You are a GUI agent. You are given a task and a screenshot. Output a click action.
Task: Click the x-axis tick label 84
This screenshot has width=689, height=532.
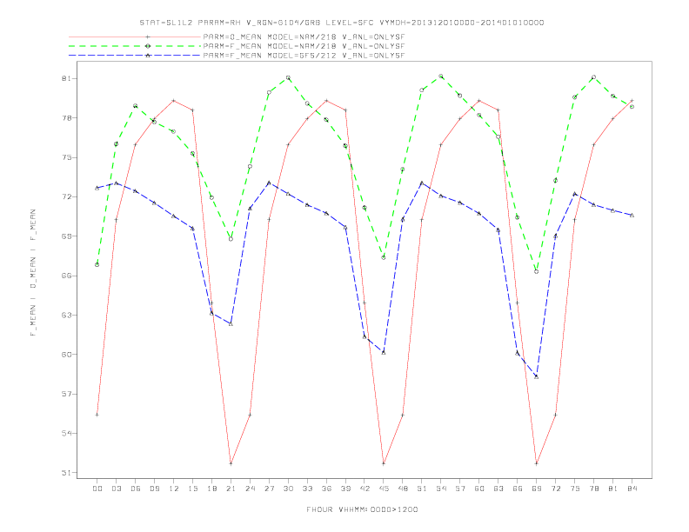pyautogui.click(x=632, y=489)
